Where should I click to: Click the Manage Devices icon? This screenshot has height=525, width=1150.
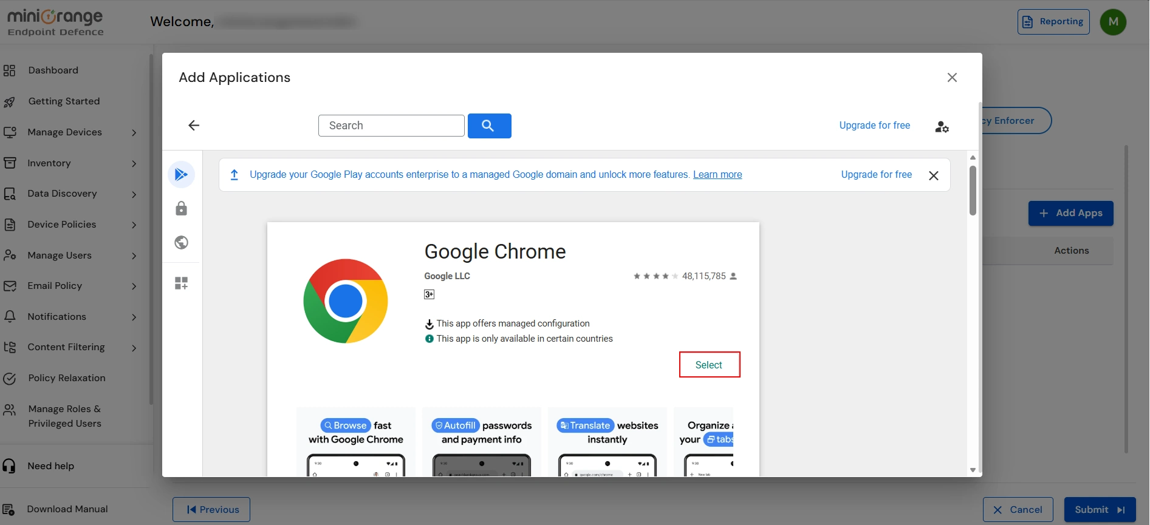point(9,132)
